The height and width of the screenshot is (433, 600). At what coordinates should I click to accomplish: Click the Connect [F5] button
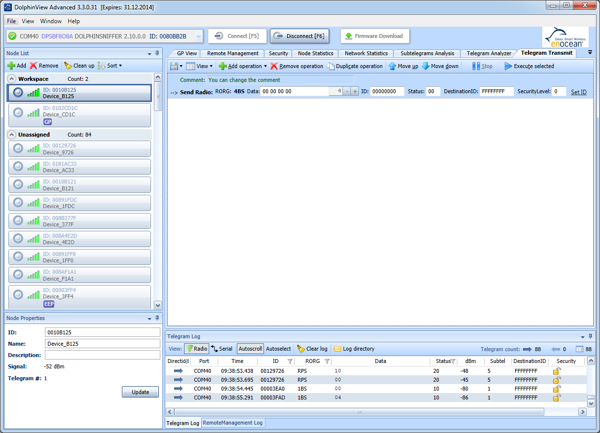(237, 36)
